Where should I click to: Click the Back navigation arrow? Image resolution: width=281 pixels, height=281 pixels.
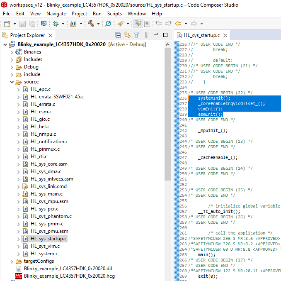point(178,24)
